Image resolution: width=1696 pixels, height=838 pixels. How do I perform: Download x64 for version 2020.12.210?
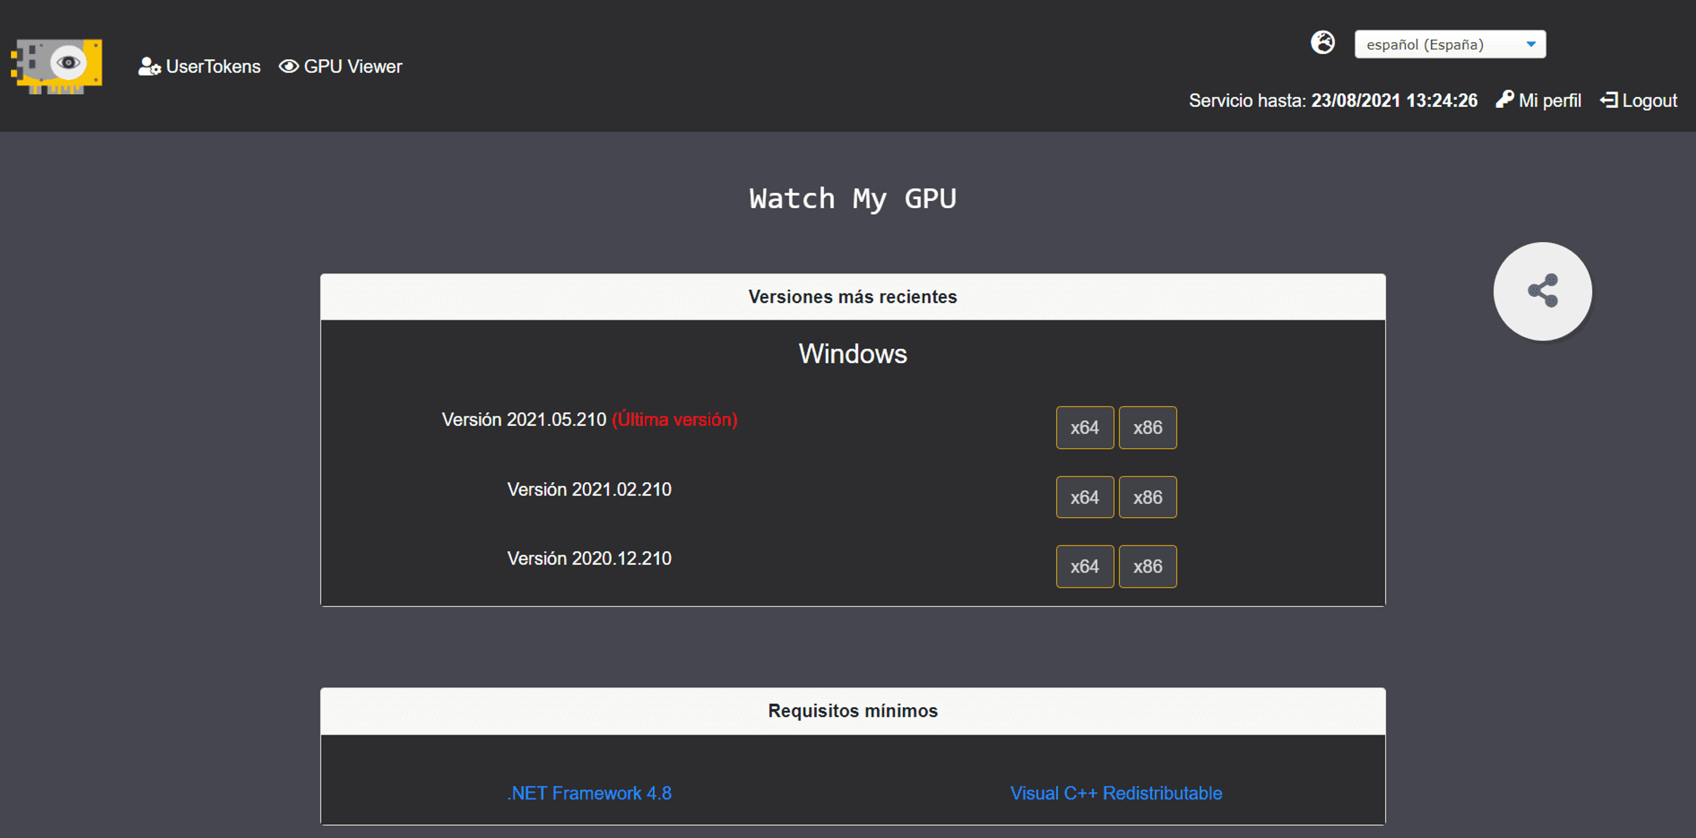pos(1084,566)
